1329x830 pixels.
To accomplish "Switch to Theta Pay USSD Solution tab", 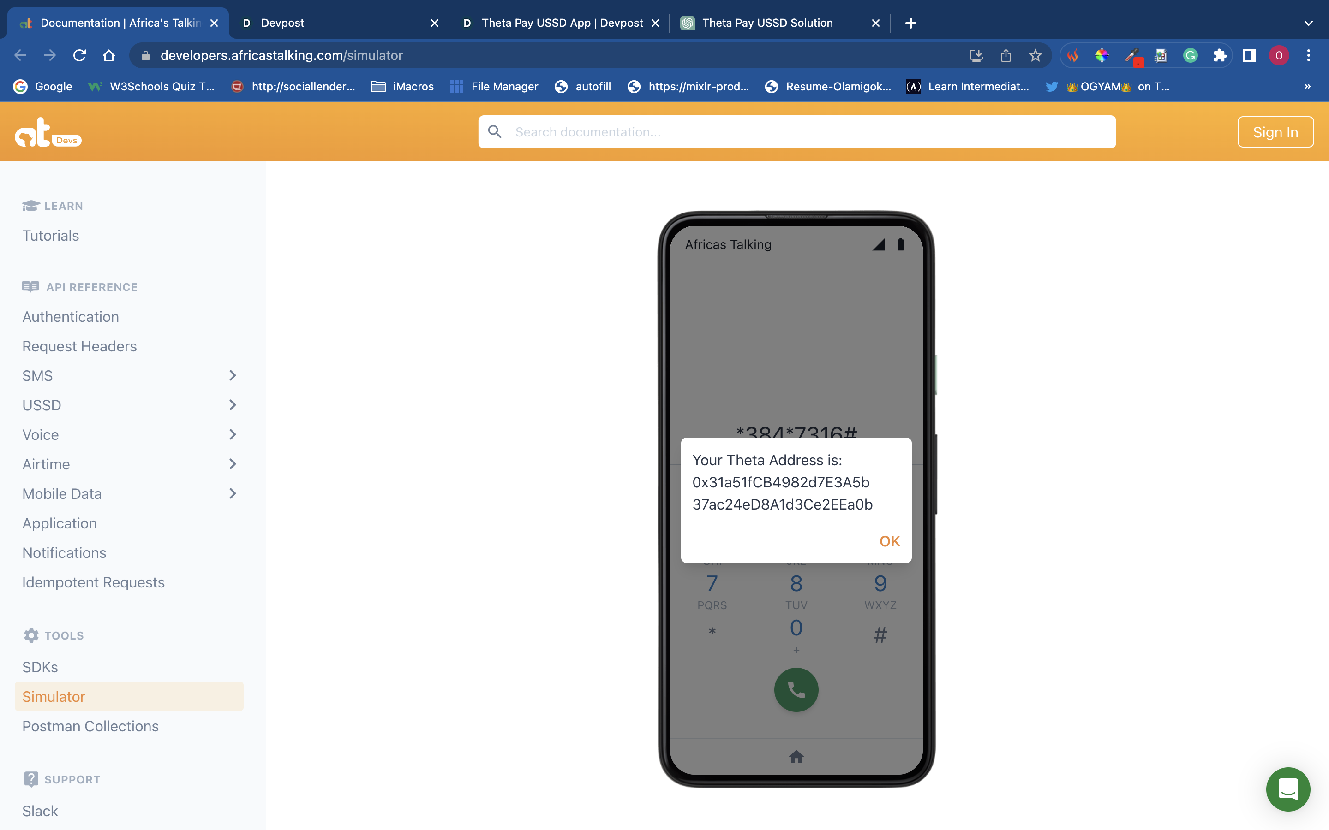I will click(x=767, y=23).
